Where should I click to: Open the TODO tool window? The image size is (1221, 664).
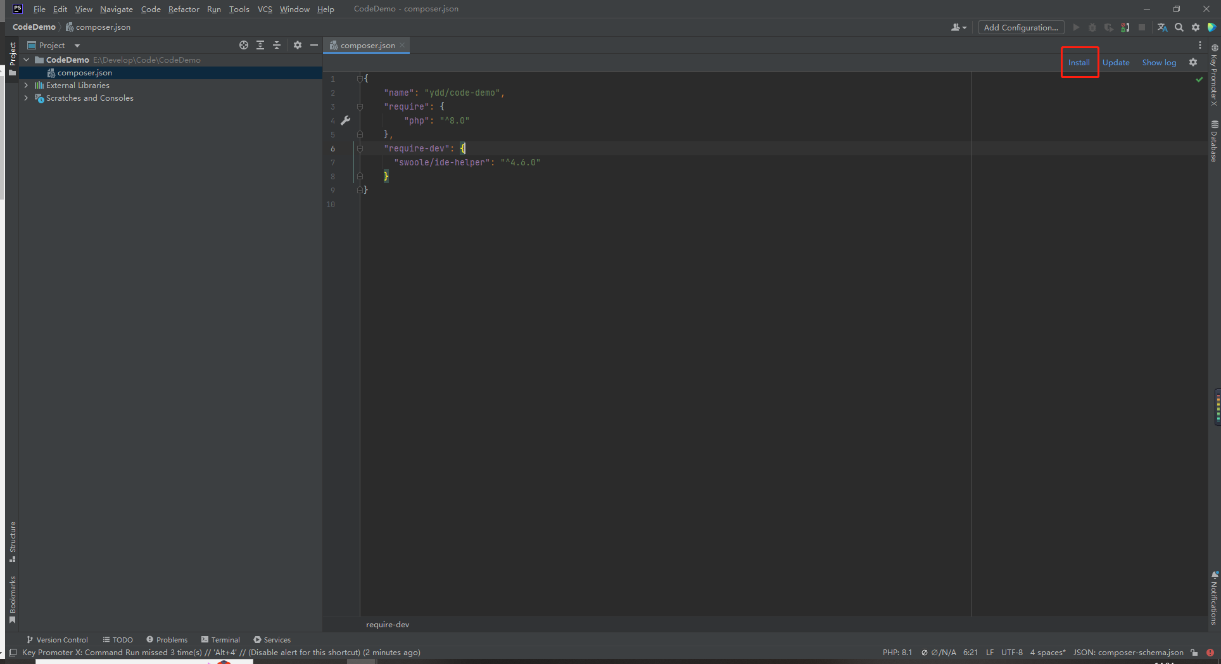point(118,640)
